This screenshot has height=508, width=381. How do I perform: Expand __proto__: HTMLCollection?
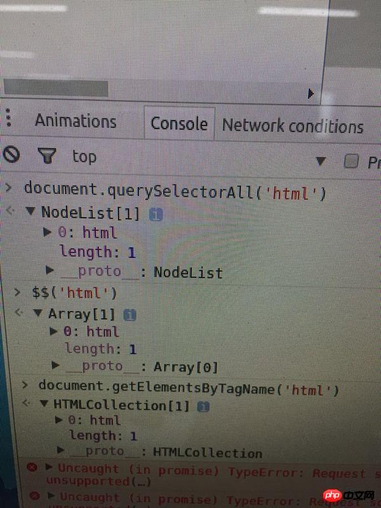coord(60,450)
